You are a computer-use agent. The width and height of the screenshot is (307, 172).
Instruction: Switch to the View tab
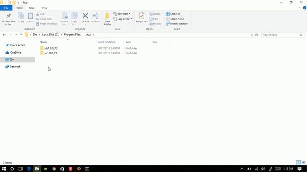[45, 8]
